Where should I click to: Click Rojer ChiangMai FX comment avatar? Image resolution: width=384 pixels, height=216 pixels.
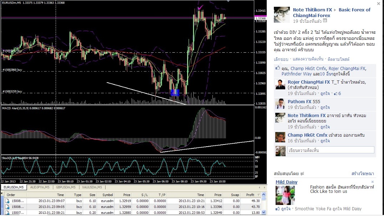(x=280, y=84)
